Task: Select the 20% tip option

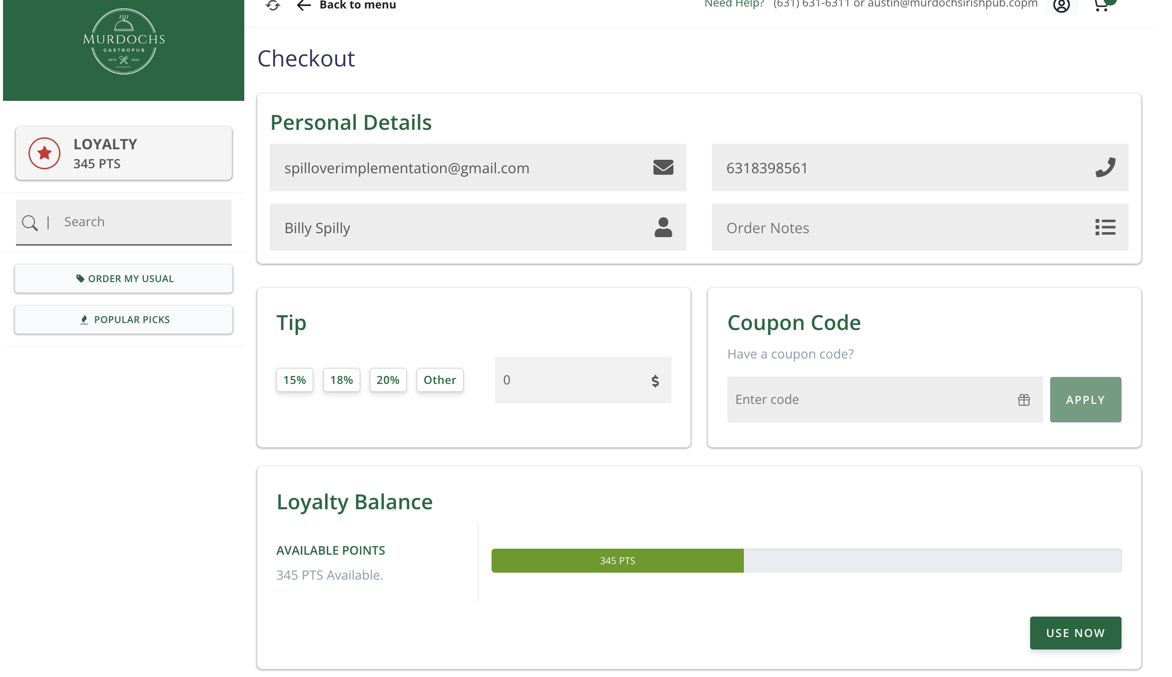Action: 388,380
